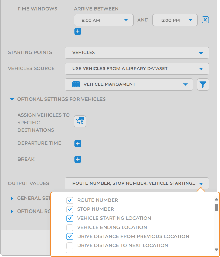
Task: Click the output list scroll down arrow
Action: (216, 250)
